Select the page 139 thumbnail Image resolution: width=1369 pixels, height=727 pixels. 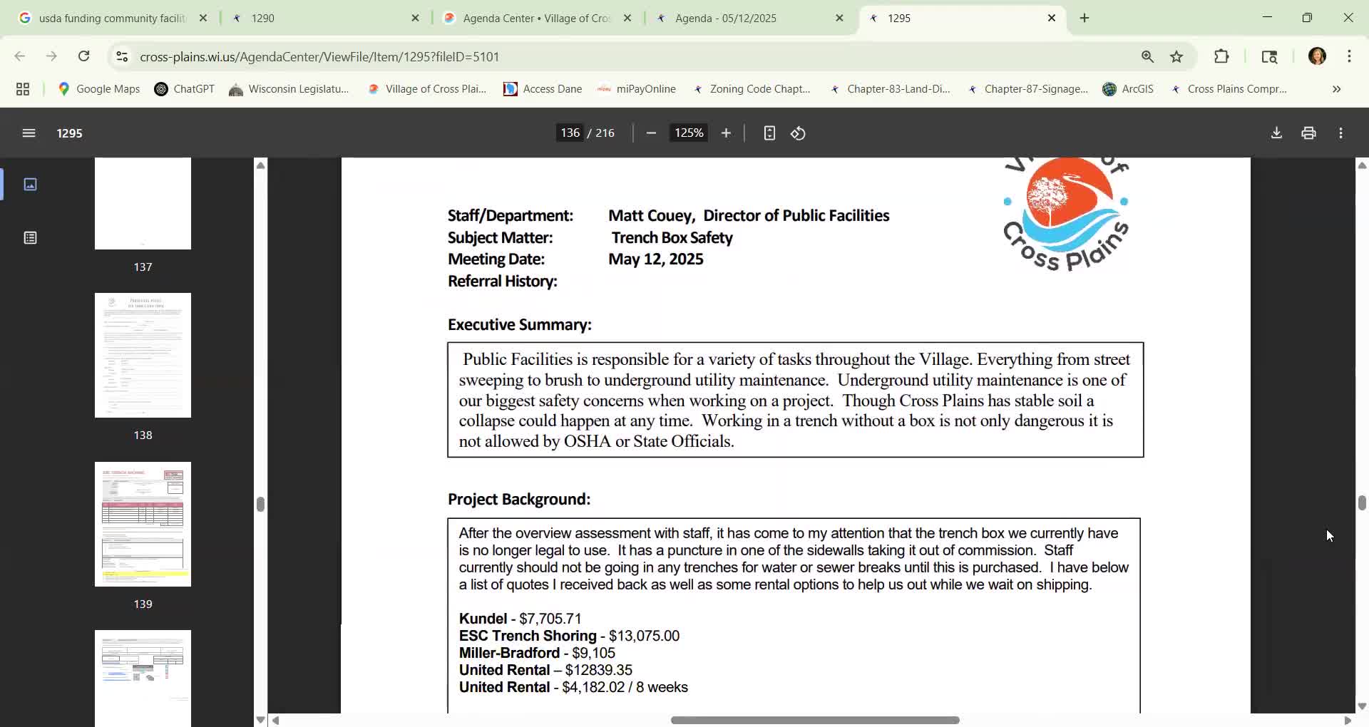pyautogui.click(x=143, y=525)
